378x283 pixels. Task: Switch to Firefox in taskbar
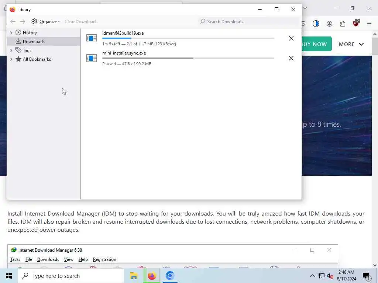pyautogui.click(x=152, y=276)
